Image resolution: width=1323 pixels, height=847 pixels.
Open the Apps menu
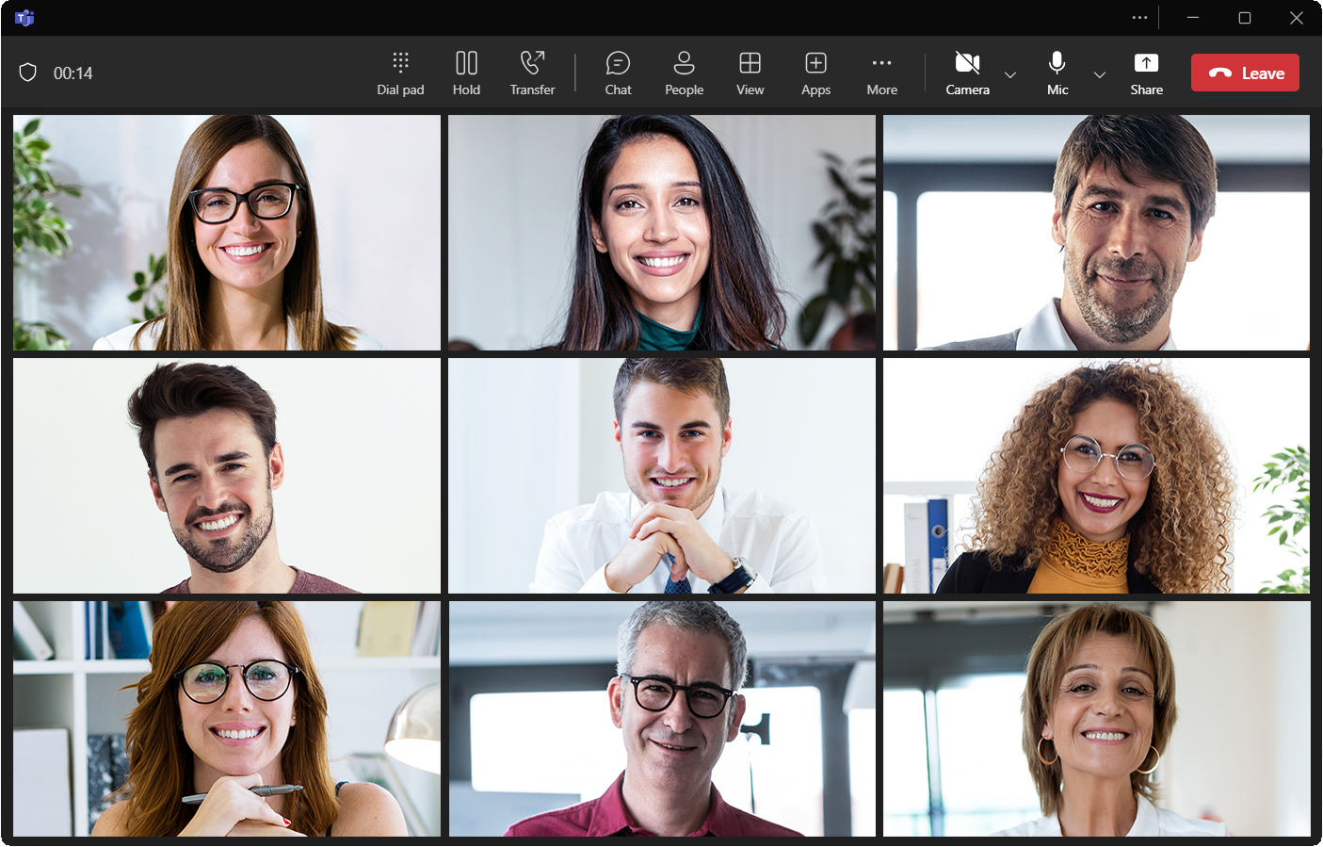(x=815, y=73)
